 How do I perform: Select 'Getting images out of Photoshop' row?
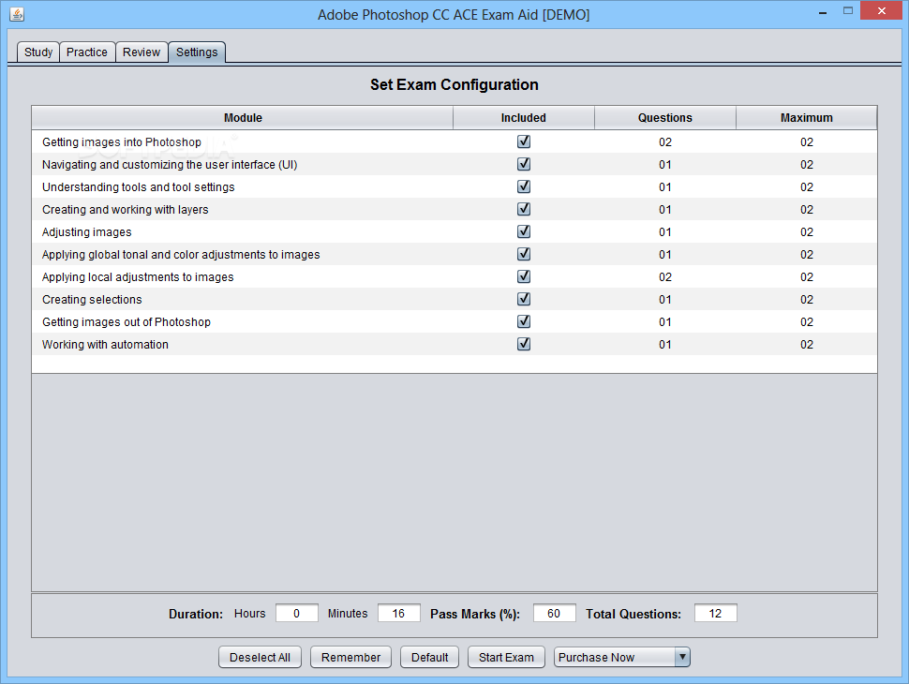454,321
